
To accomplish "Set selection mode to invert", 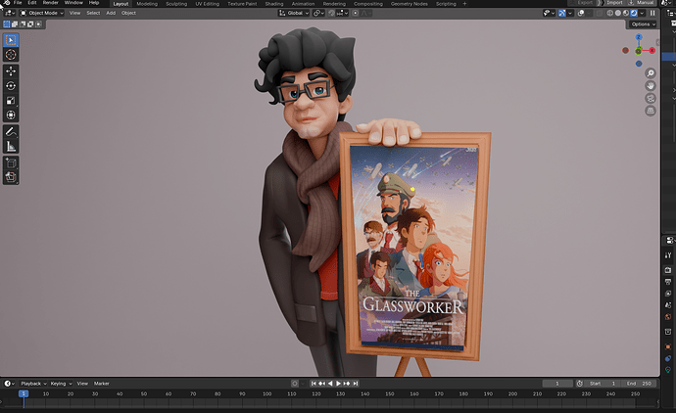I will [x=30, y=24].
